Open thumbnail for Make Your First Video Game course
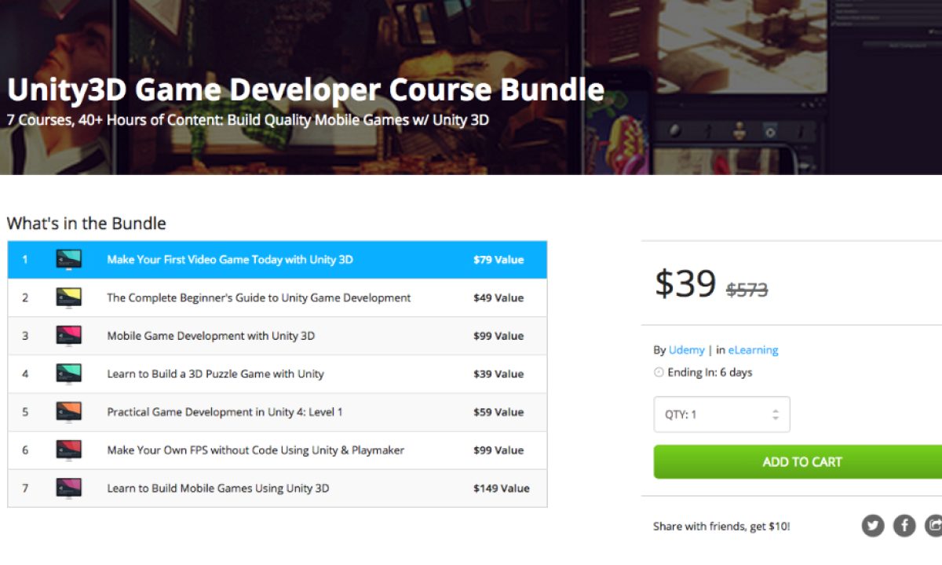Screen dimensions: 942x565 coord(69,260)
